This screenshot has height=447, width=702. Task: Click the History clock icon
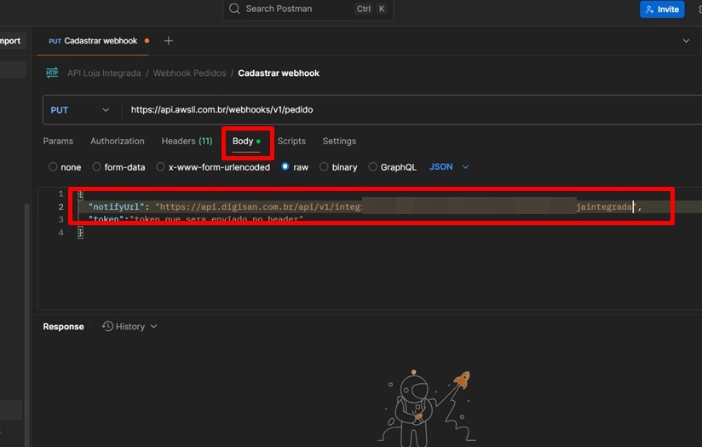pos(107,326)
